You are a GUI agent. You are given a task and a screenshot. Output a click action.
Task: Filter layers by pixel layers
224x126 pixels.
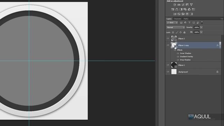(181, 22)
